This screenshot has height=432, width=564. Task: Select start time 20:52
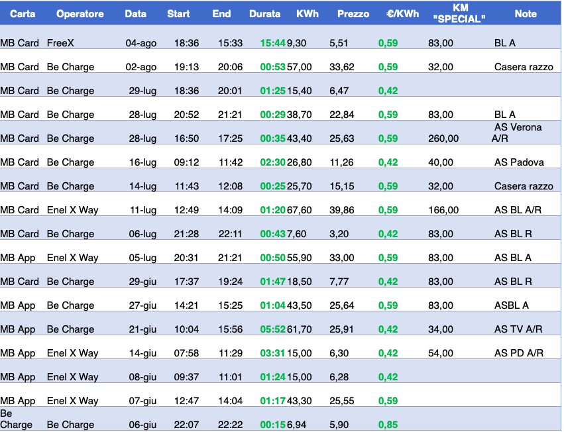tap(186, 115)
